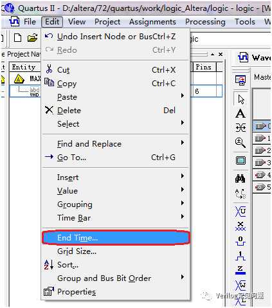This screenshot has height=308, width=272.
Task: Click the Full Screen icon
Action: click(x=240, y=161)
